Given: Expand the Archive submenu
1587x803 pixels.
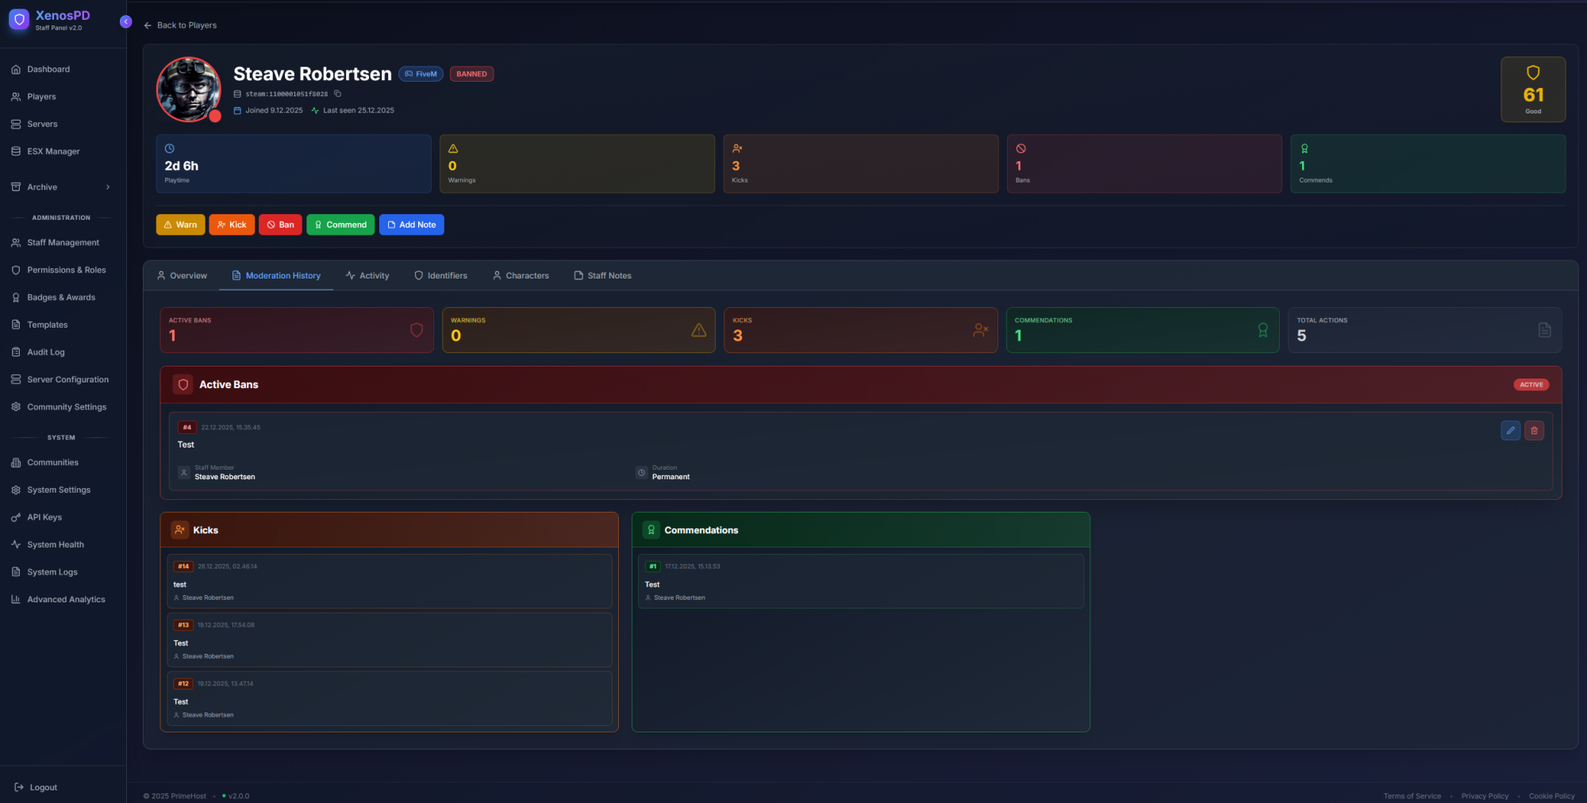Looking at the screenshot, I should click(61, 187).
